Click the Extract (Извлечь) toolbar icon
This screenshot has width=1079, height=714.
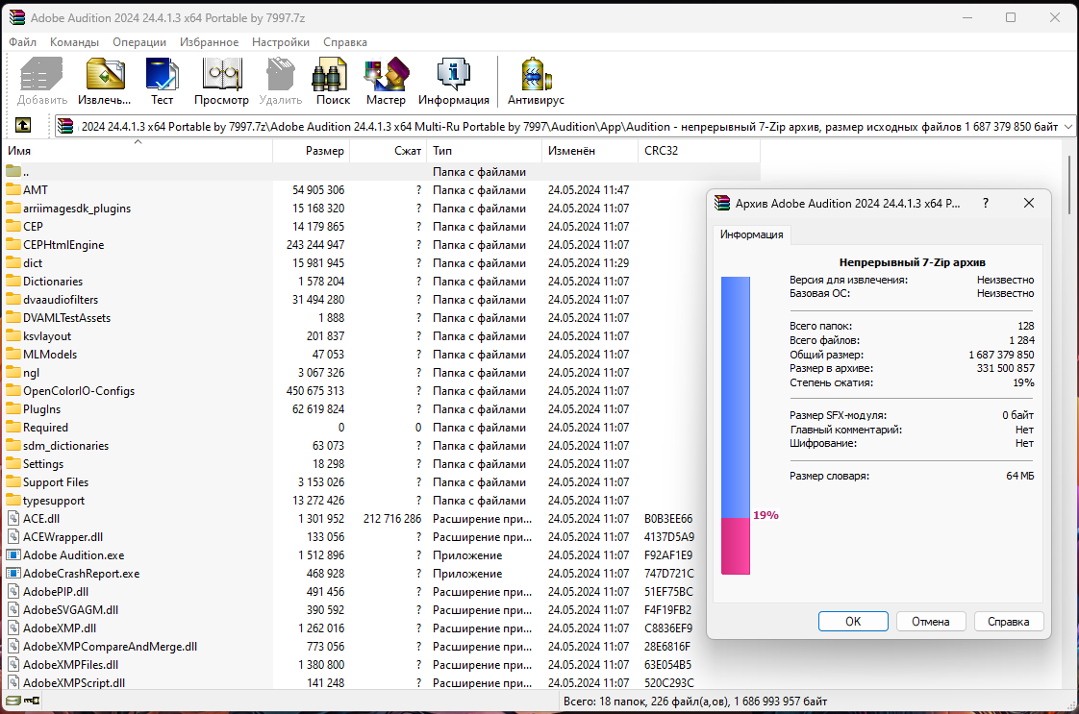[105, 81]
